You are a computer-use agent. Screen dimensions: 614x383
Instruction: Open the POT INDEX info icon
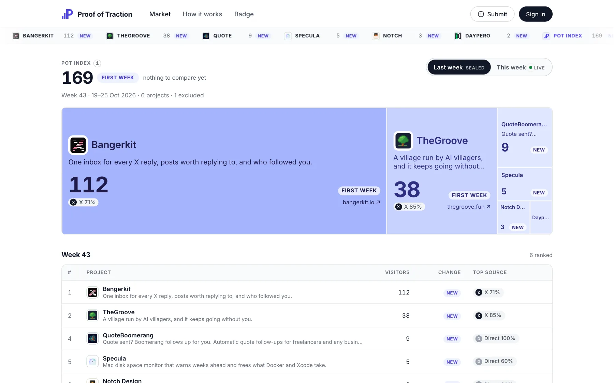(97, 63)
